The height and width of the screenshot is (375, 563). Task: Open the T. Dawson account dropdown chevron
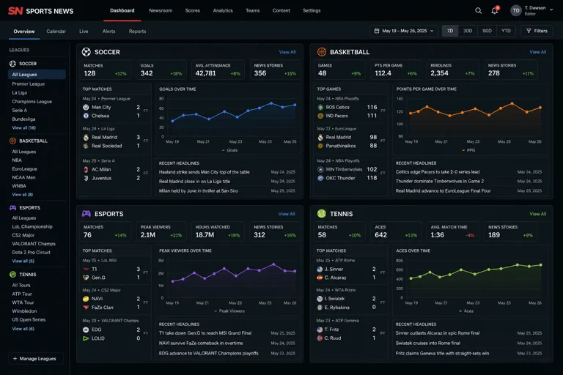[551, 10]
